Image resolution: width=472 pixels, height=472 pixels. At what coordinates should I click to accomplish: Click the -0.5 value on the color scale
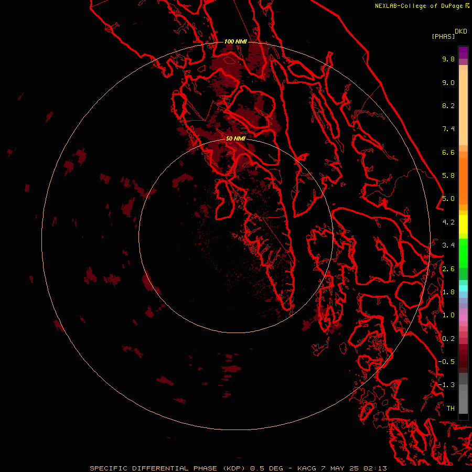[x=446, y=362]
